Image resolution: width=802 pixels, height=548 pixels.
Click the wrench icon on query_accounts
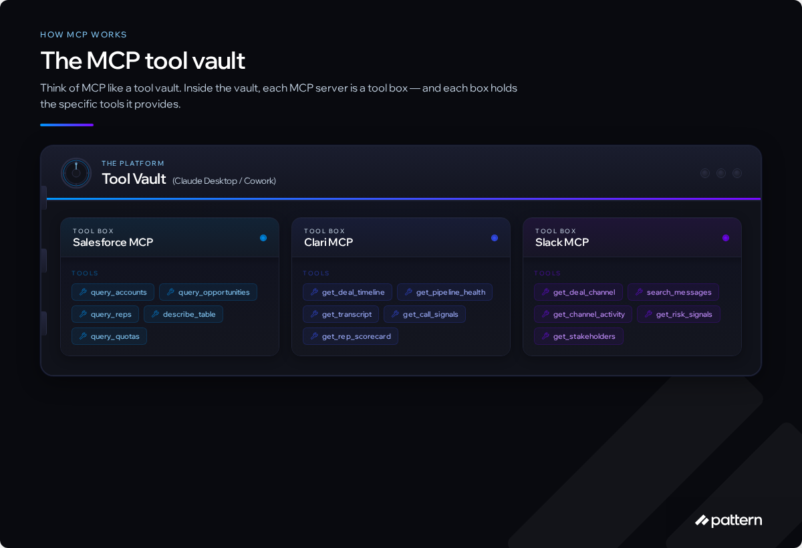pyautogui.click(x=83, y=292)
